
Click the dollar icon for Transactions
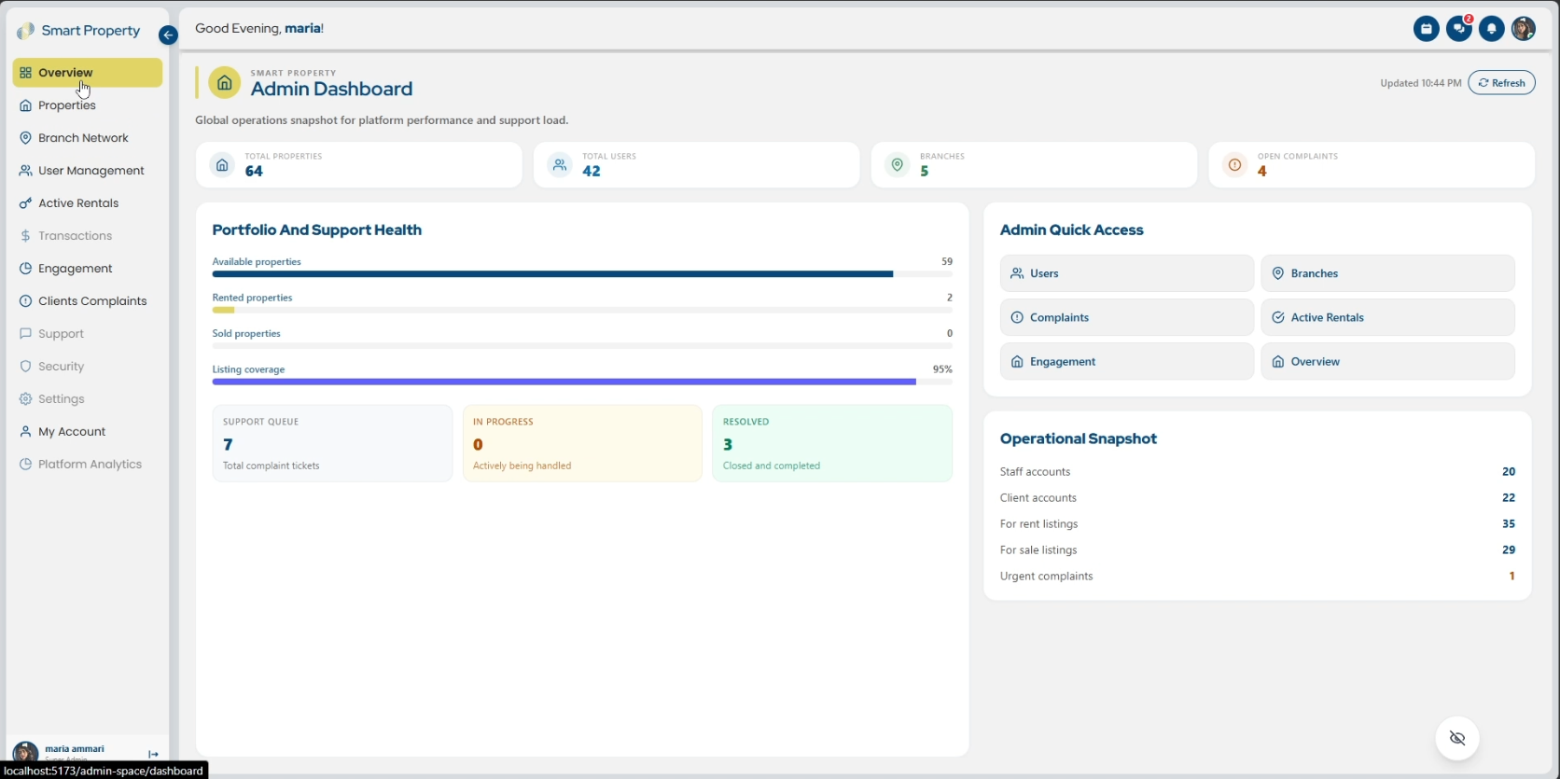tap(25, 236)
